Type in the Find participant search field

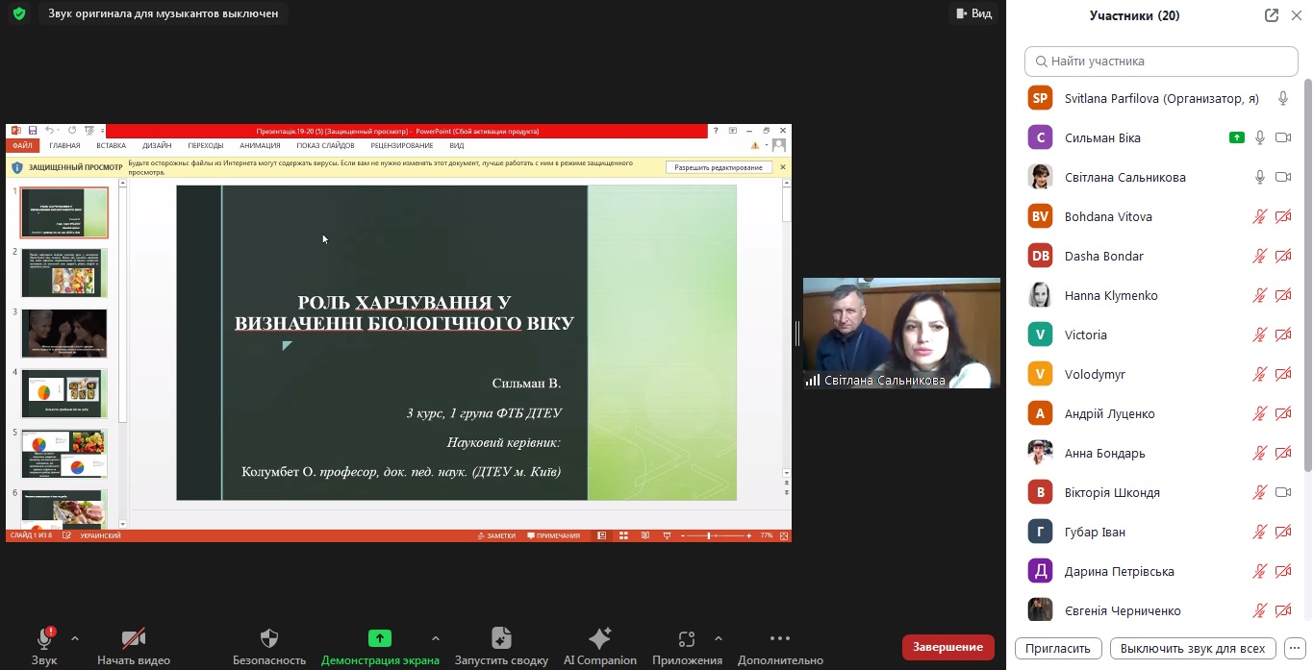coord(1161,62)
